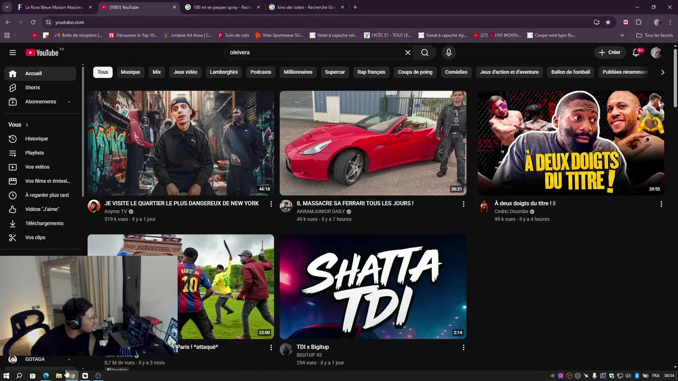Select the Tous filter chip
Screen dimensions: 678x381
(103, 72)
